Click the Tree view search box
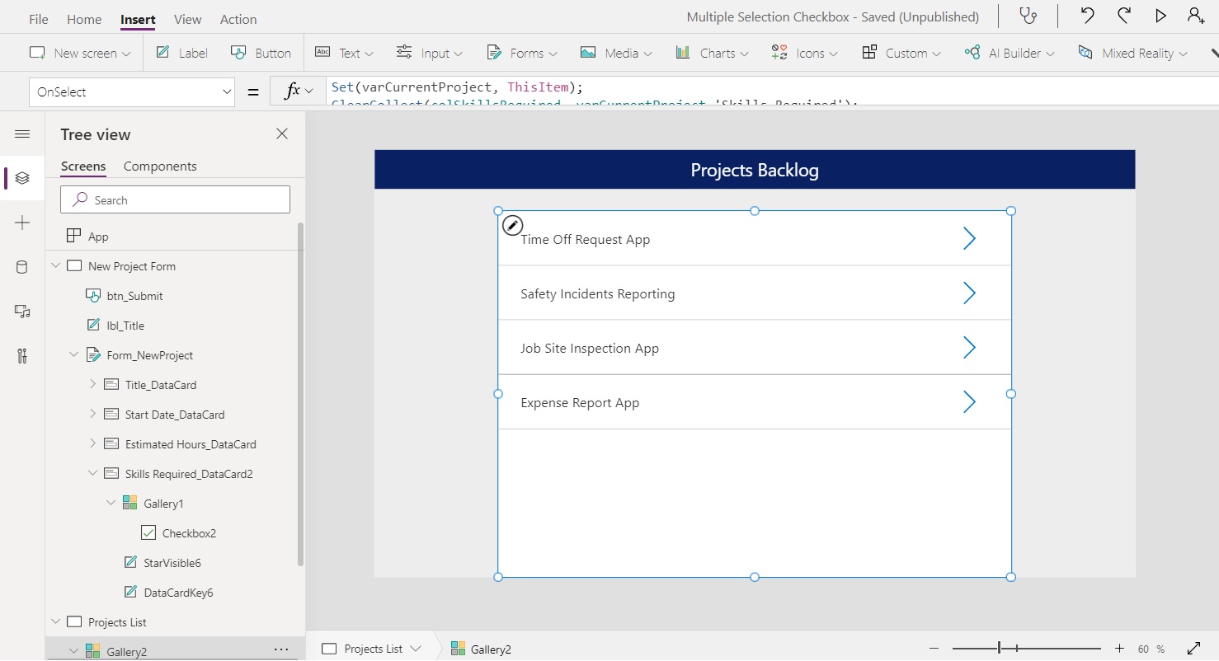This screenshot has height=661, width=1219. coord(175,199)
